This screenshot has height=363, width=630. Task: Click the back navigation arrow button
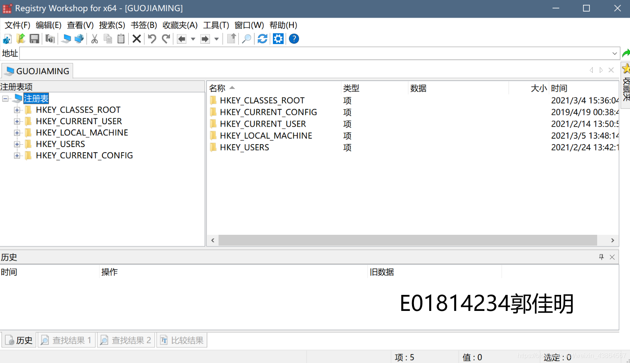[x=182, y=39]
